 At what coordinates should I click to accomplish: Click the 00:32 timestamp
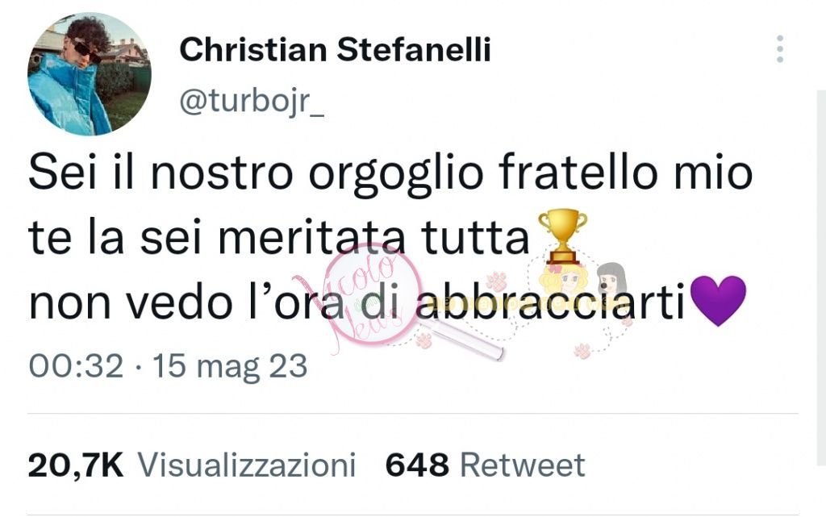pyautogui.click(x=76, y=366)
